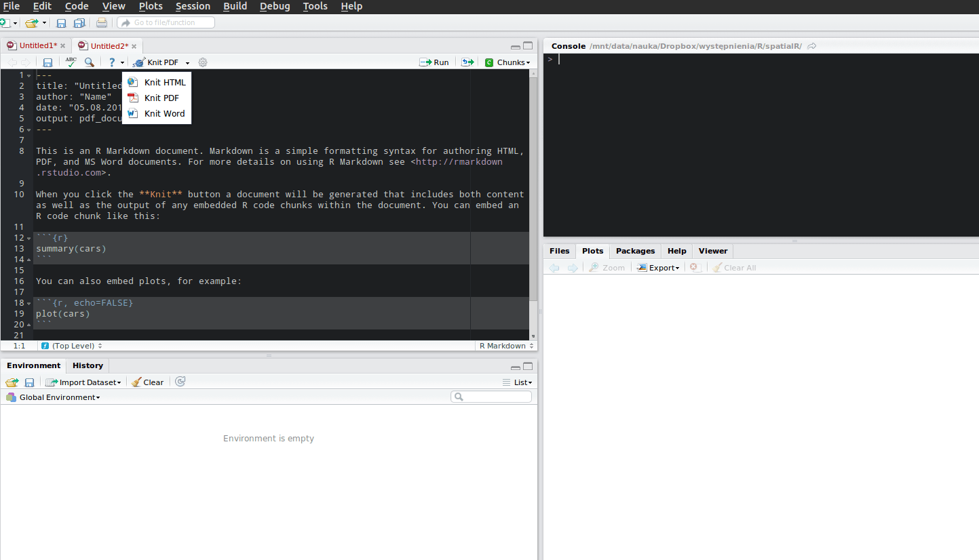
Task: Expand the recent files dropdown arrow
Action: [45, 23]
